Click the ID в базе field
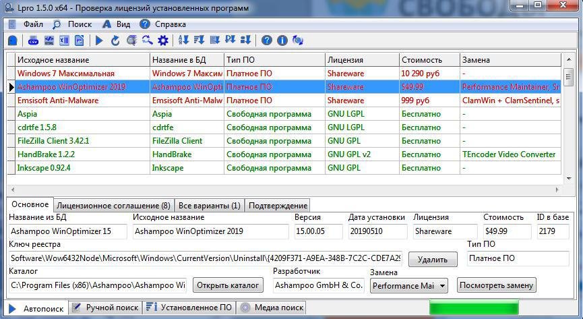The width and height of the screenshot is (583, 319). pyautogui.click(x=553, y=231)
